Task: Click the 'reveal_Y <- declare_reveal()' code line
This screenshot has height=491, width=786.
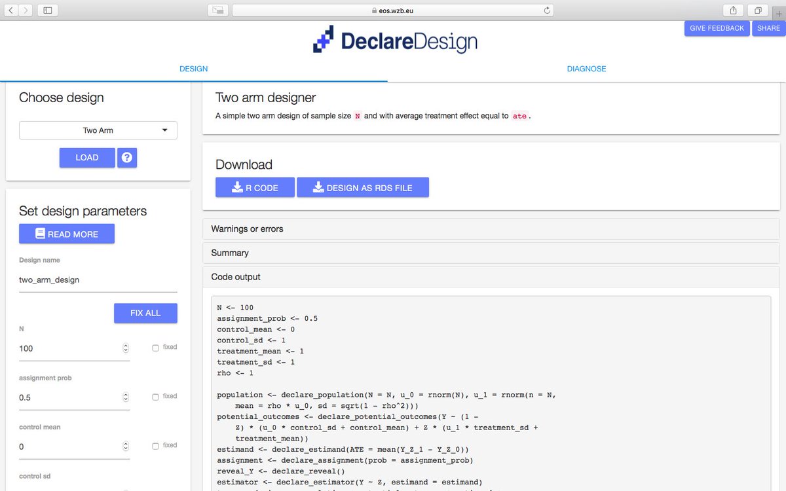Action: [x=280, y=471]
